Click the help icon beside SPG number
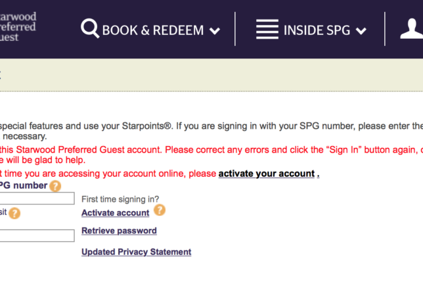 55,186
